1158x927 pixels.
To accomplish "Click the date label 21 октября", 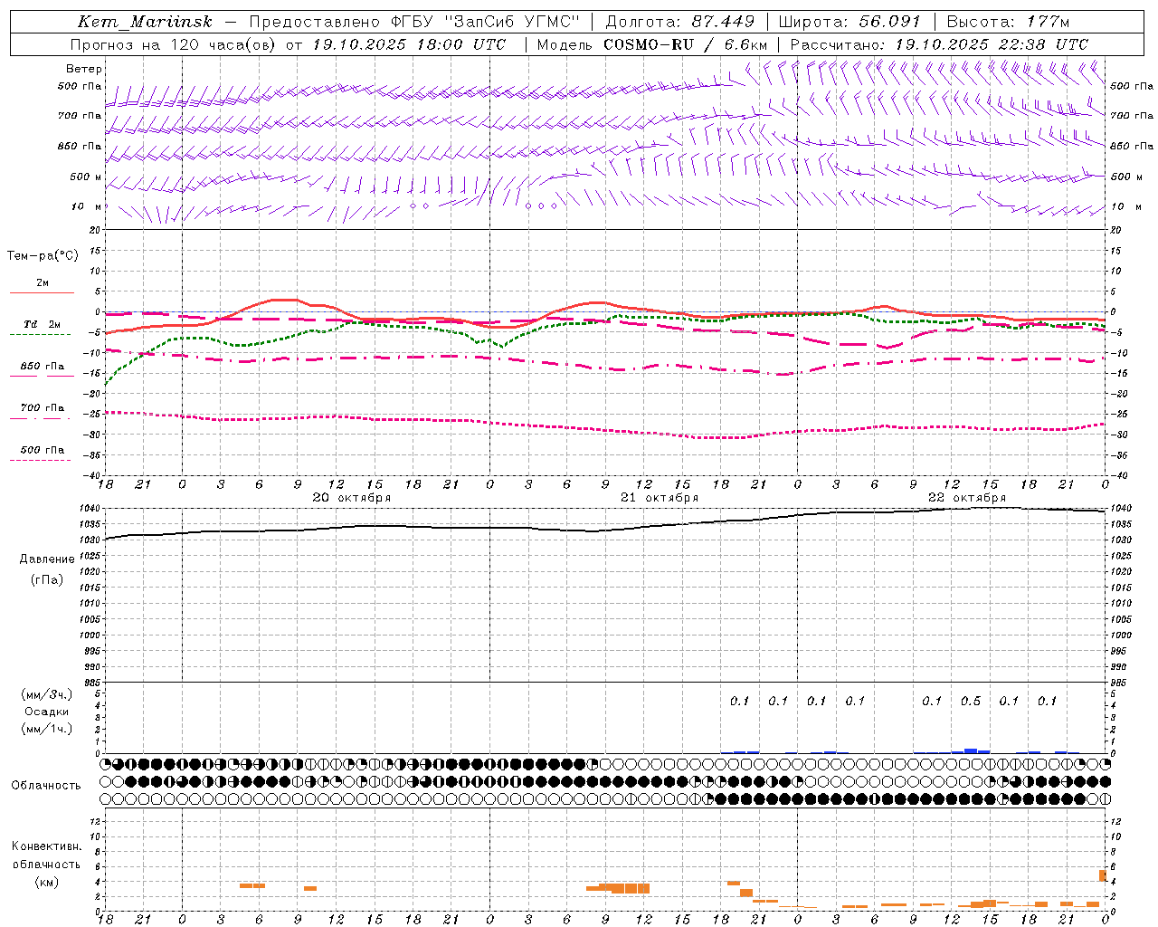I will 660,498.
